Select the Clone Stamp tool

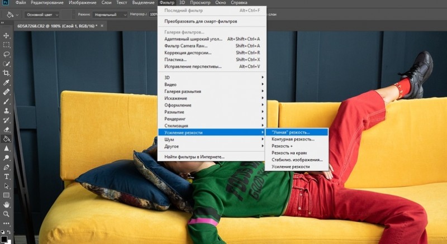6,111
